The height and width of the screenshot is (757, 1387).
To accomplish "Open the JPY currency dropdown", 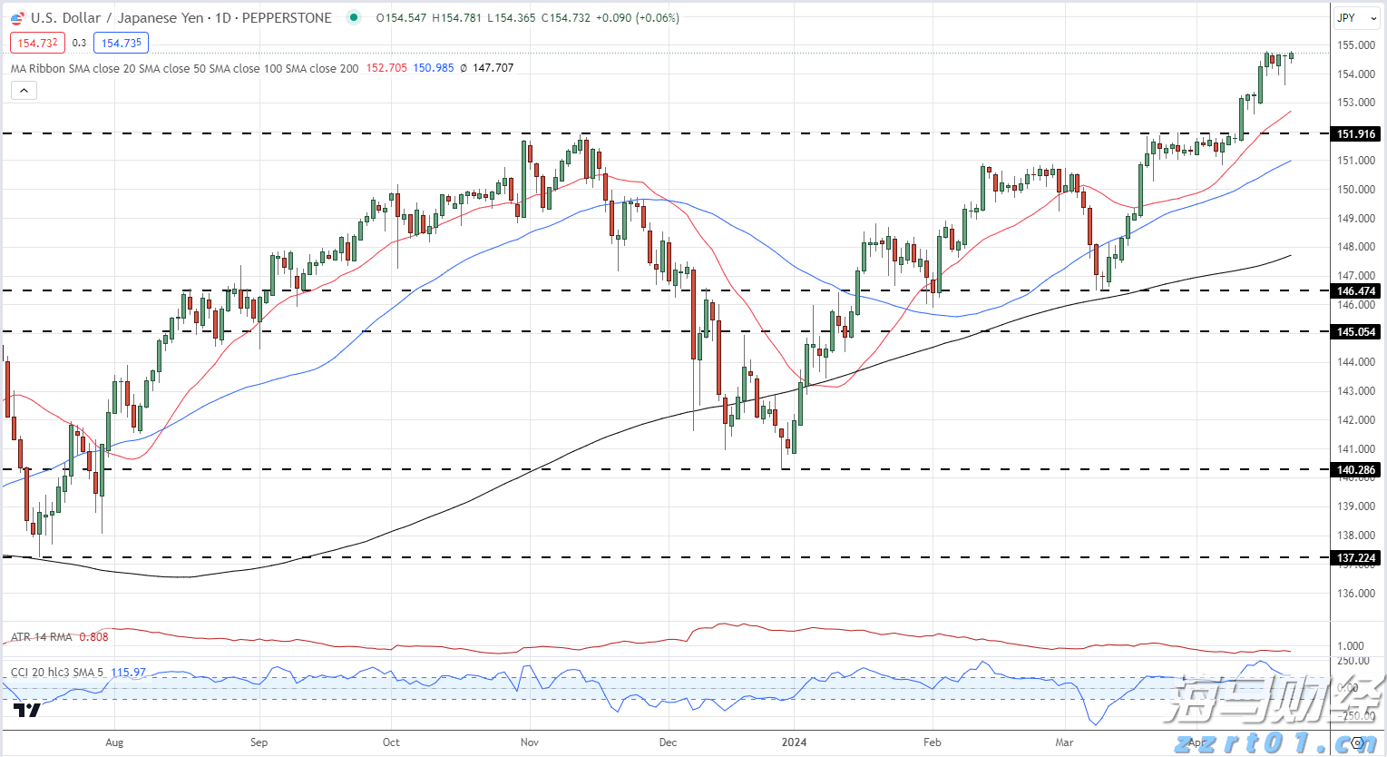I will (x=1357, y=17).
